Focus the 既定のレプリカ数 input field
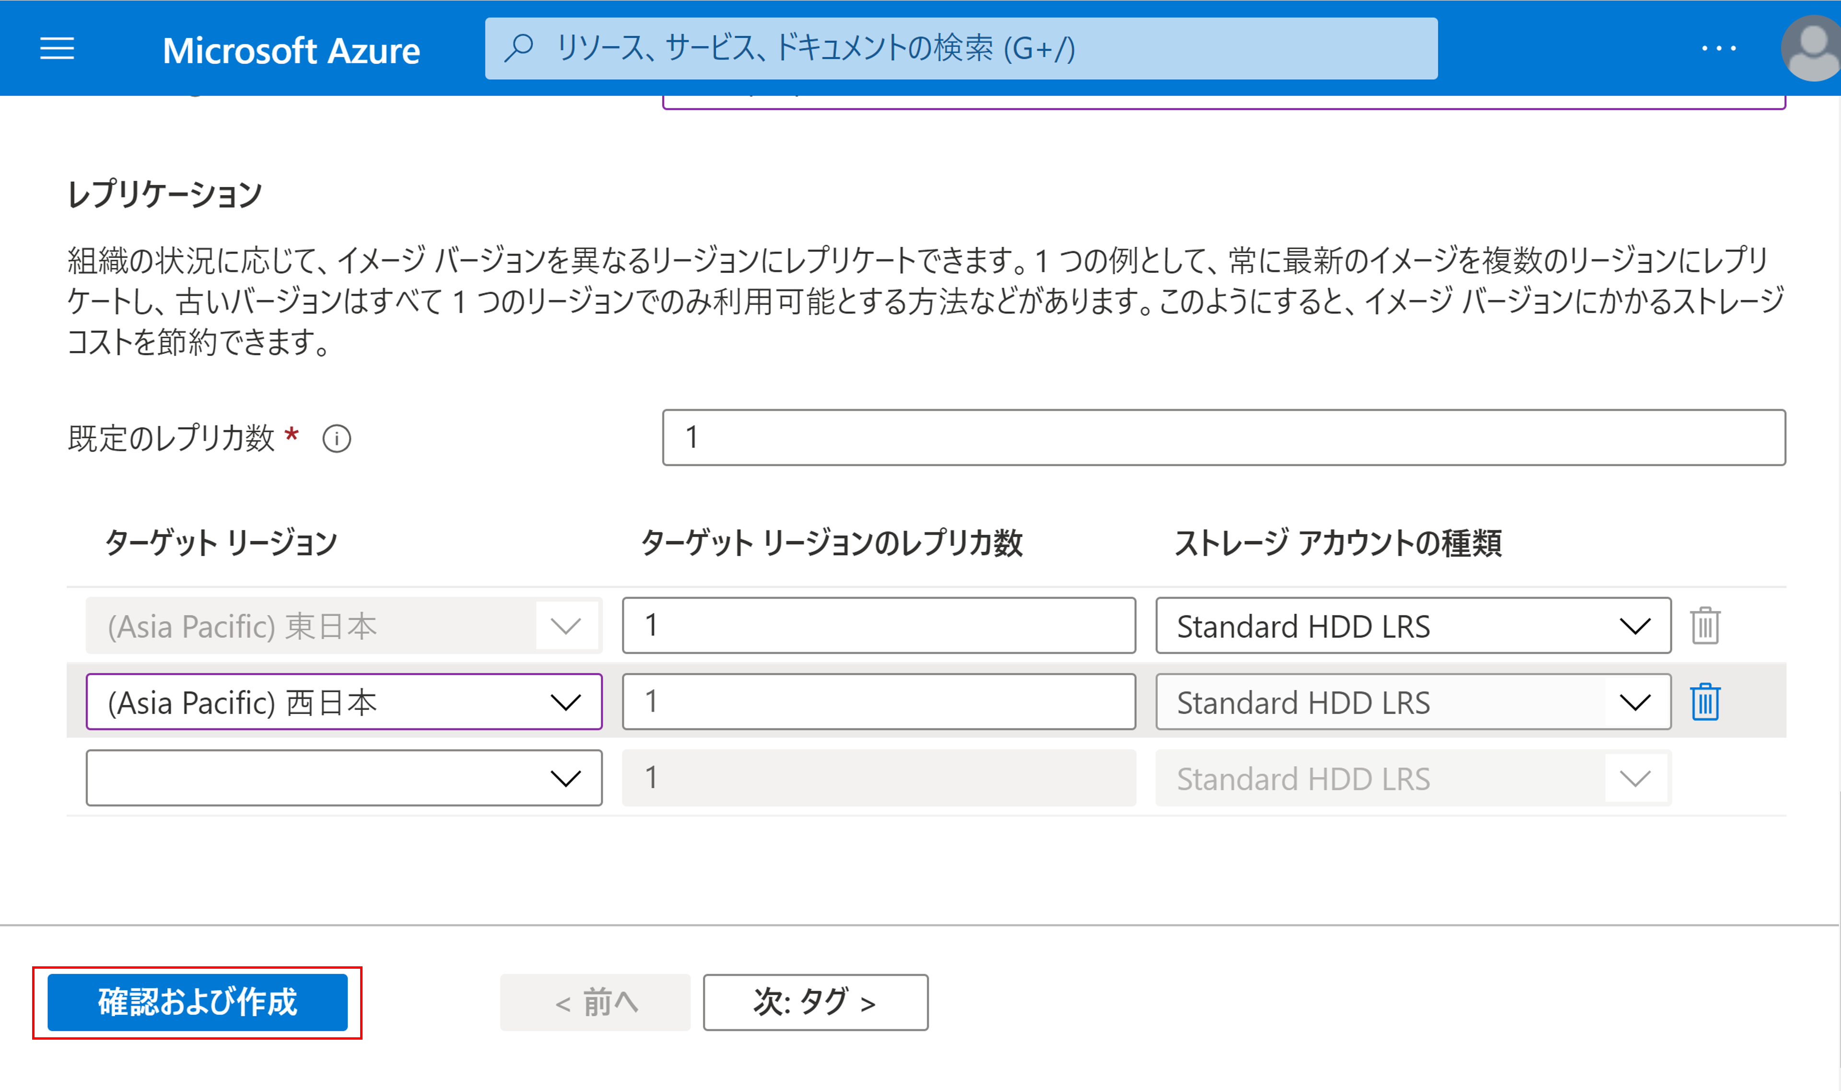 pyautogui.click(x=1223, y=437)
